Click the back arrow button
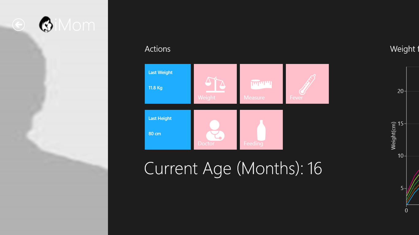419x235 pixels. coord(18,25)
